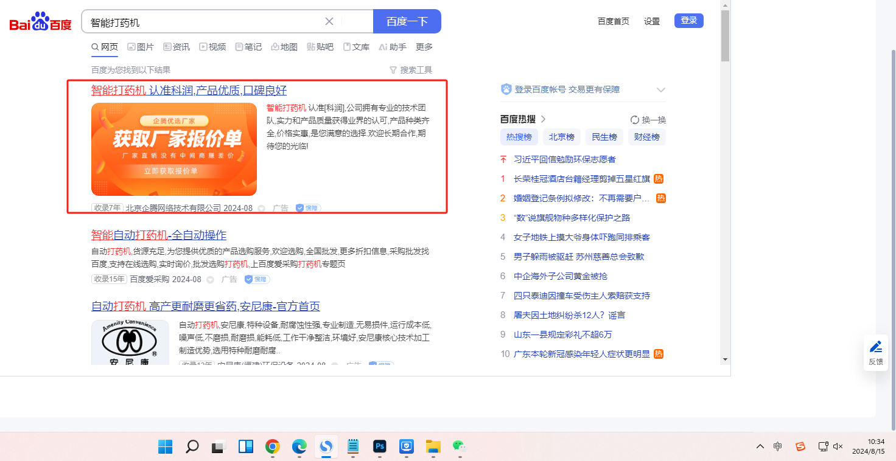896x461 pixels.
Task: Go to the 视频 tab
Action: tap(212, 47)
